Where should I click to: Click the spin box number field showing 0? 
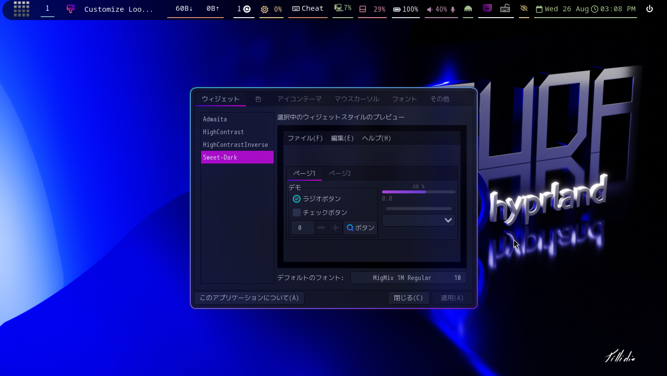pyautogui.click(x=303, y=228)
